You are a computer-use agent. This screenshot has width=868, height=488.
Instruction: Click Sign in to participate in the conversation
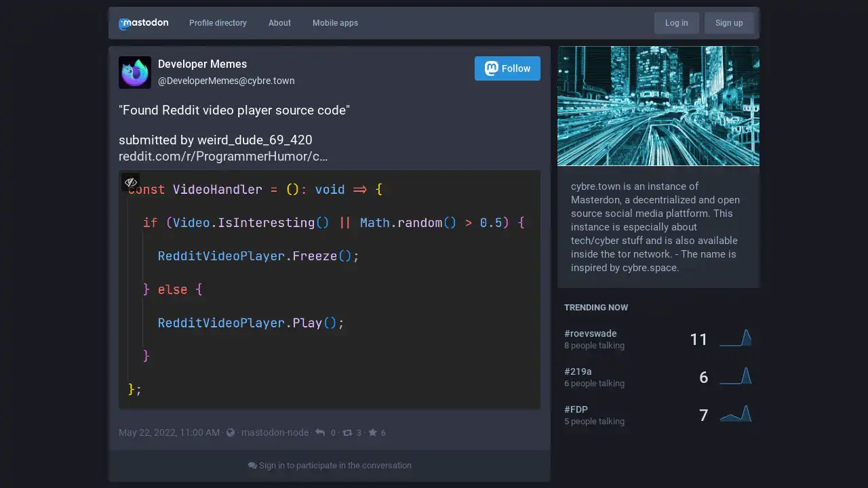(330, 466)
